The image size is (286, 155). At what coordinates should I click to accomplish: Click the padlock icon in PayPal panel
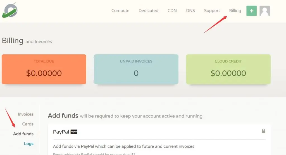(x=263, y=131)
